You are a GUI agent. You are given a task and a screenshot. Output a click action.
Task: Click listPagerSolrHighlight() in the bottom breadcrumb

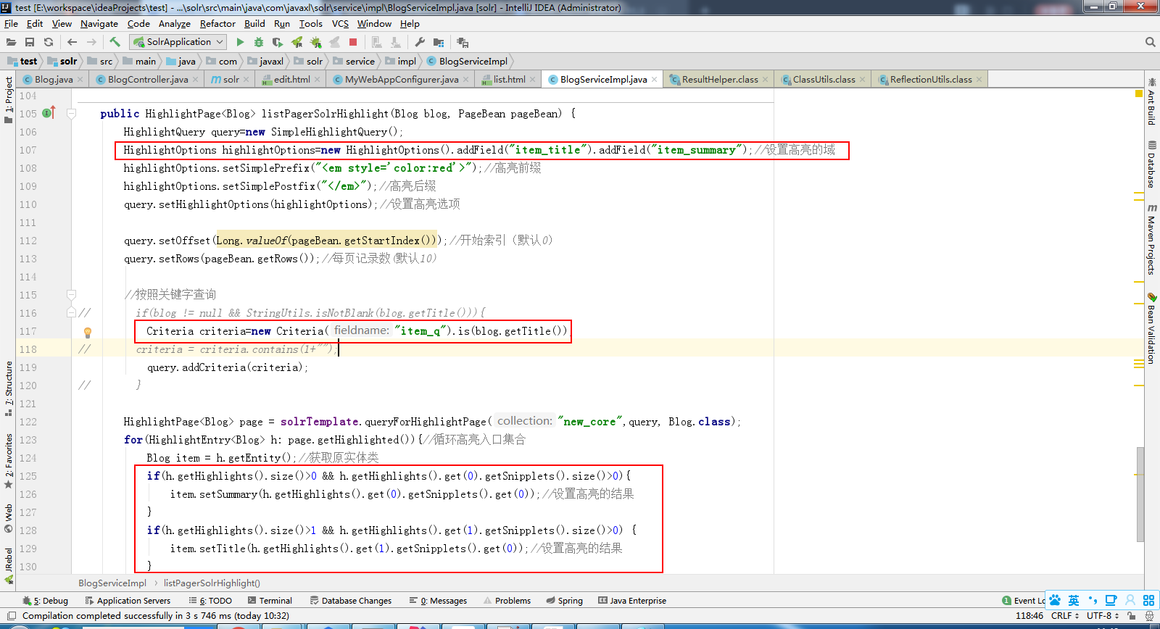[x=212, y=583]
